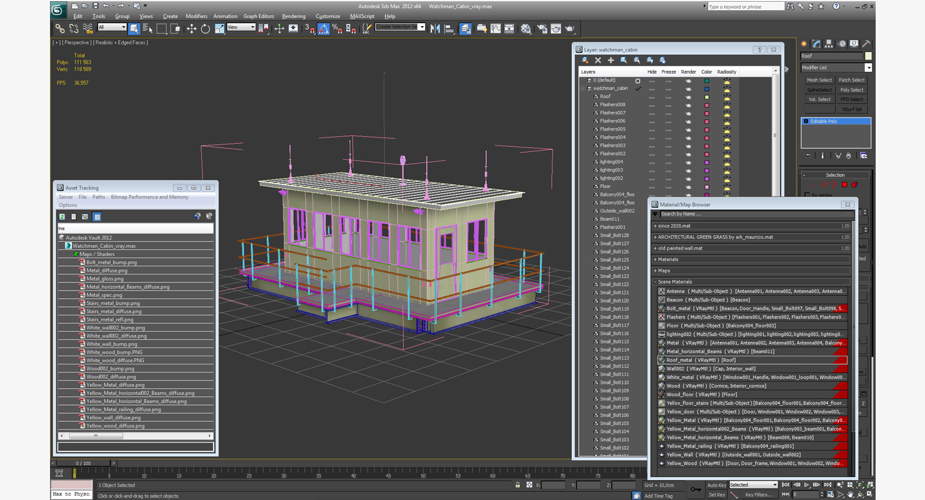Image resolution: width=925 pixels, height=500 pixels.
Task: Click the Render Production teapot icon
Action: coord(570,28)
